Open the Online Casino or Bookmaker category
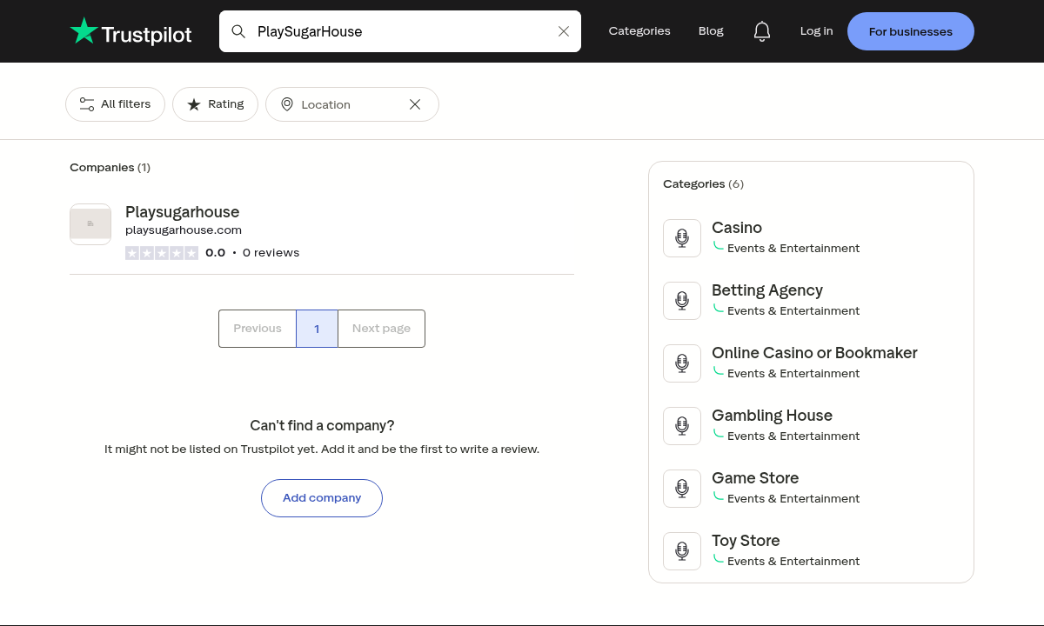 point(814,353)
